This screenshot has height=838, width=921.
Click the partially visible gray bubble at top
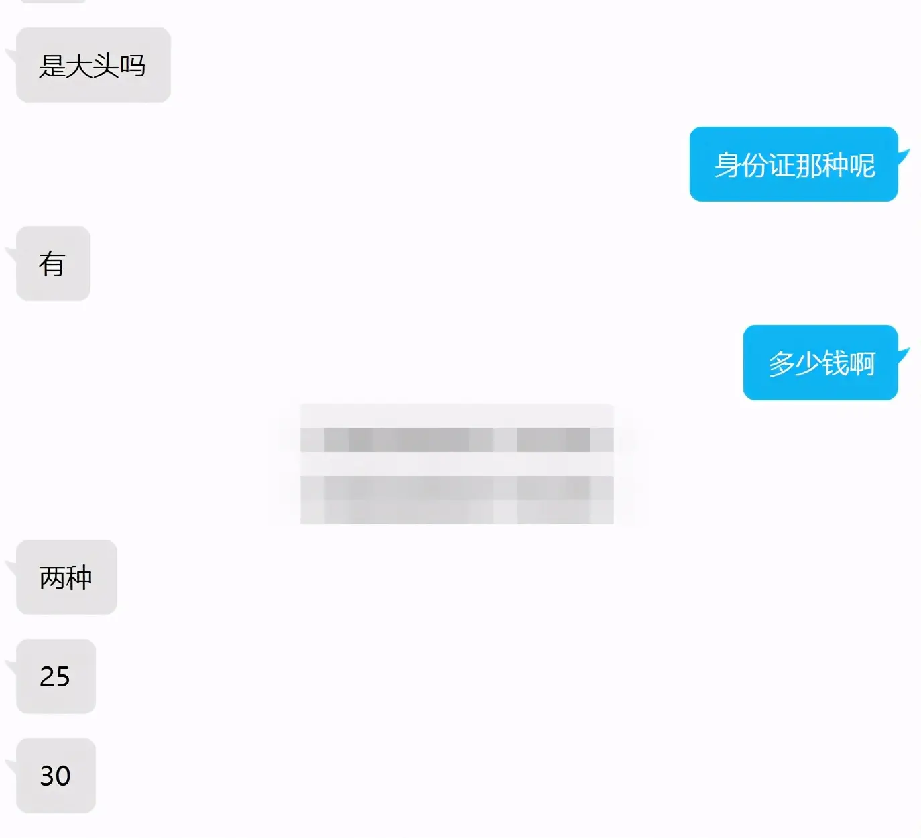point(54,1)
